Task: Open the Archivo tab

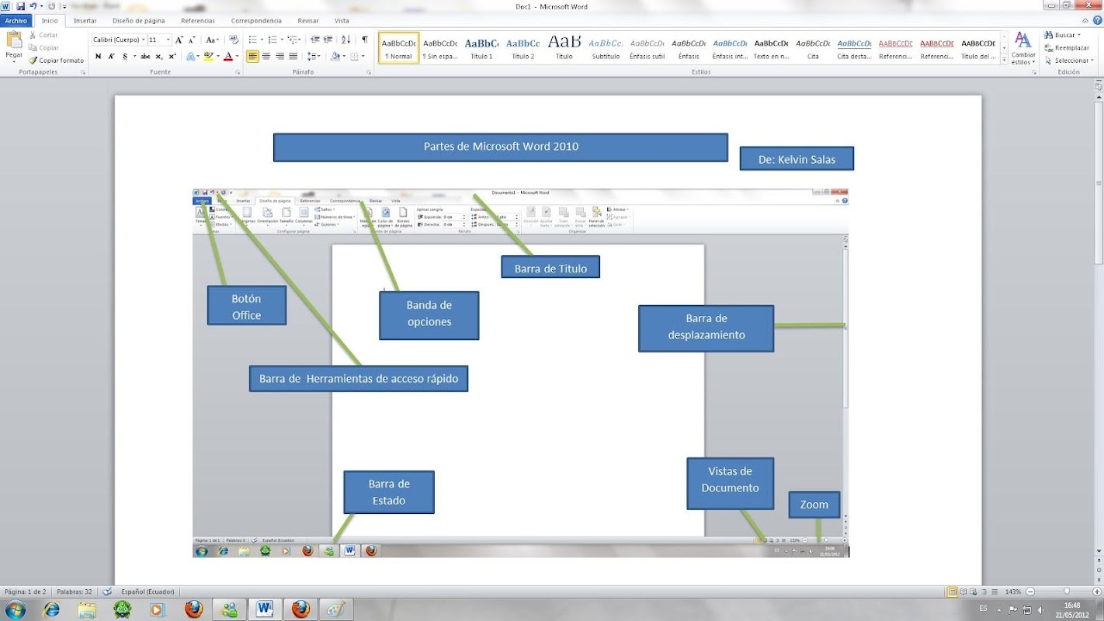Action: pos(16,21)
